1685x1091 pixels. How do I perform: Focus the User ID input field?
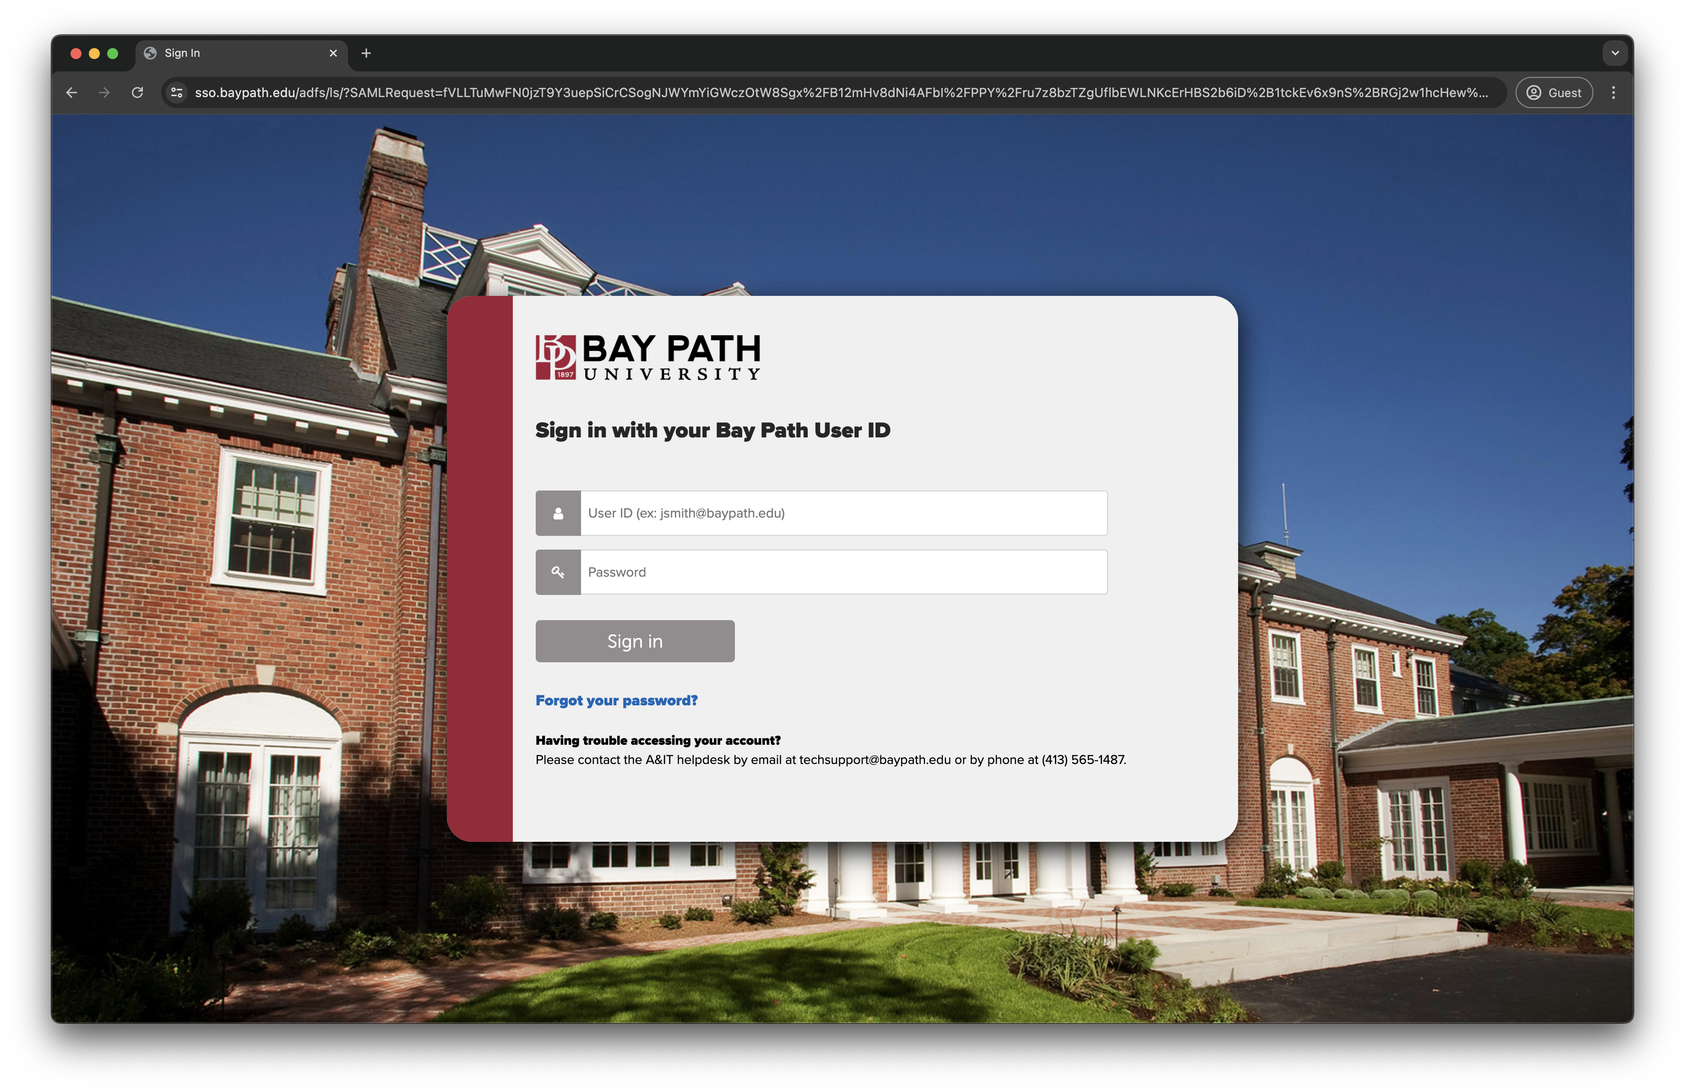coord(842,513)
